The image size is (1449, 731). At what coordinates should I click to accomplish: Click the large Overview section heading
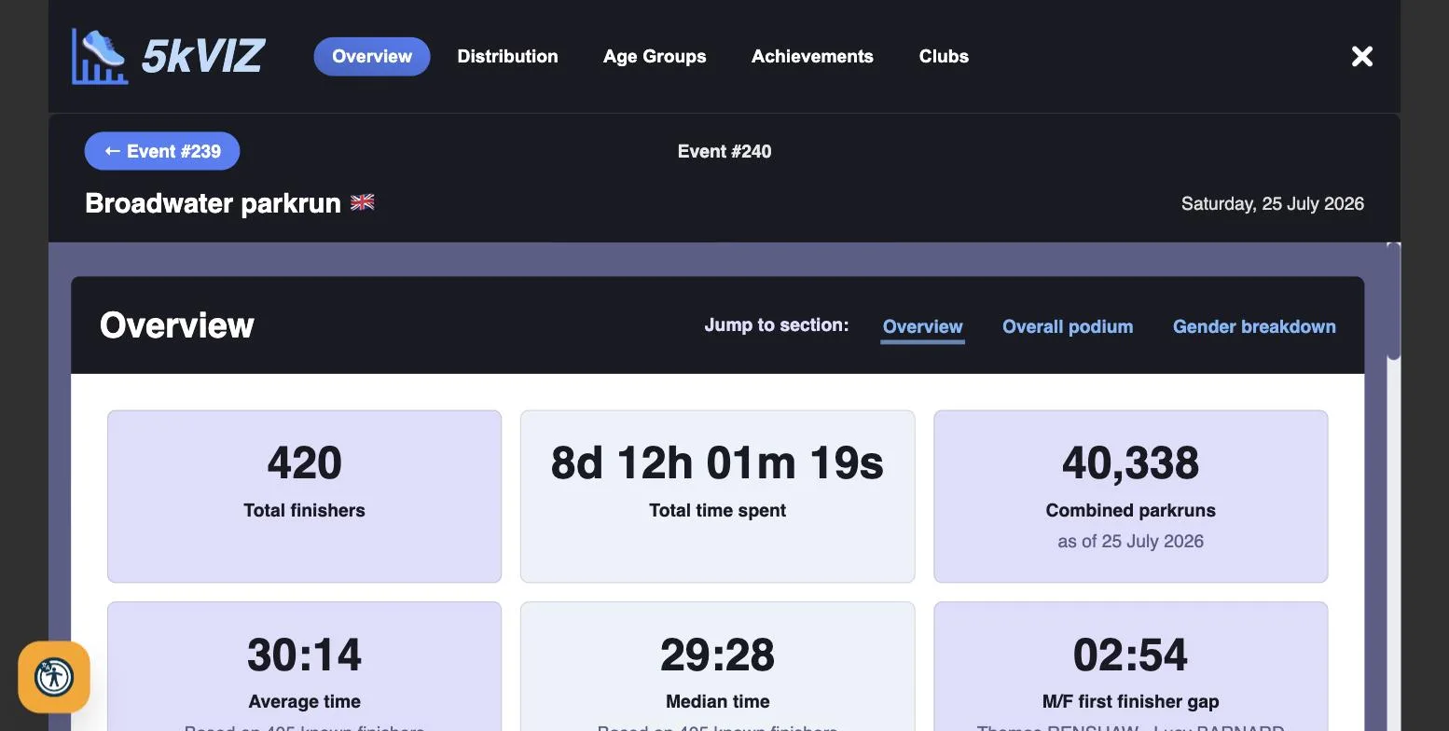(x=177, y=325)
